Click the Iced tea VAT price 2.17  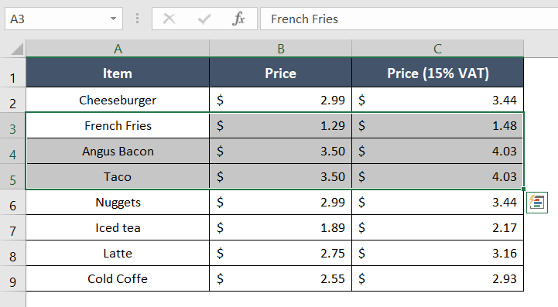(x=438, y=227)
